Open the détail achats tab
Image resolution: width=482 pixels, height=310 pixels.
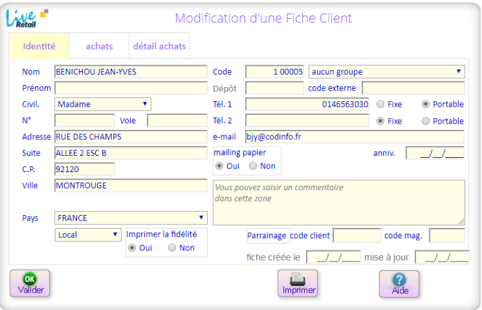point(159,46)
